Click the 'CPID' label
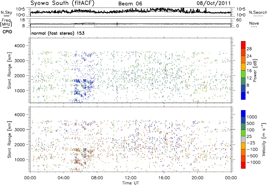This screenshot has height=185, width=267. click(7, 32)
